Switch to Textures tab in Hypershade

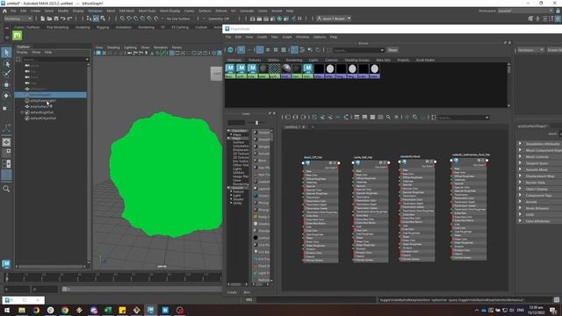point(255,60)
